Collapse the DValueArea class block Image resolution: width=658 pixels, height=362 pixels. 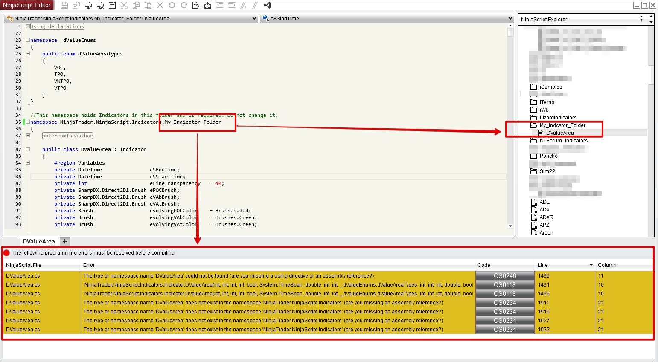[x=28, y=149]
